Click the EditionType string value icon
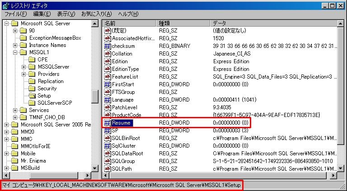This screenshot has width=347, height=191. pyautogui.click(x=108, y=69)
